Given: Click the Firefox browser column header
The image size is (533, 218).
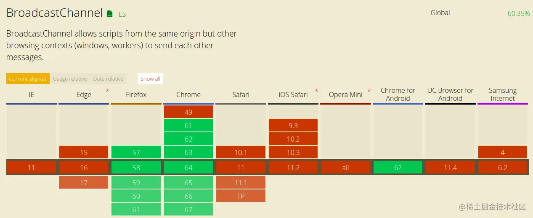Looking at the screenshot, I should [x=136, y=95].
